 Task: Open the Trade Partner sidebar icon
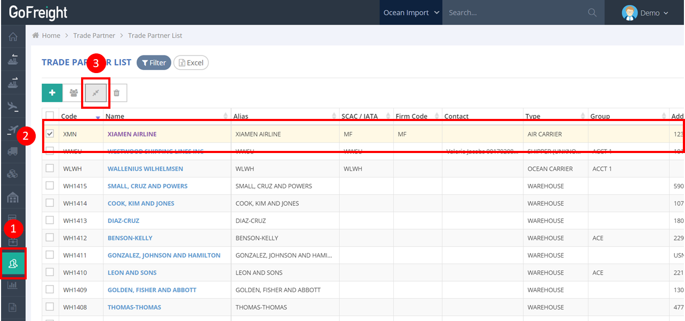[x=13, y=263]
